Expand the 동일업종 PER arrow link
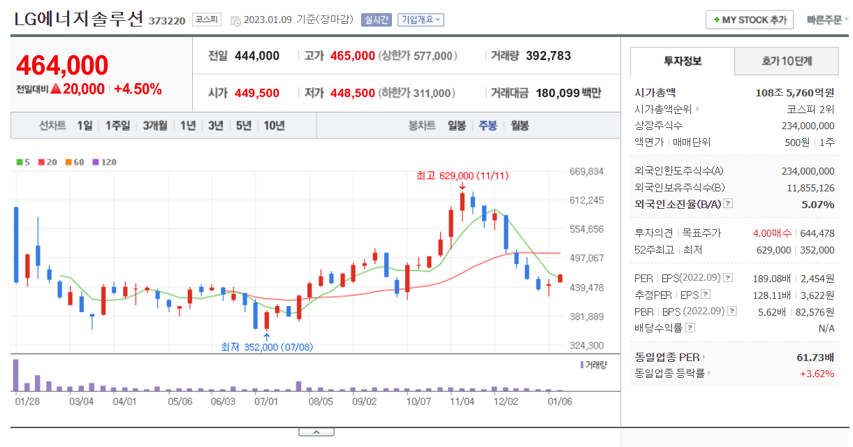The width and height of the screenshot is (853, 447). coord(703,357)
